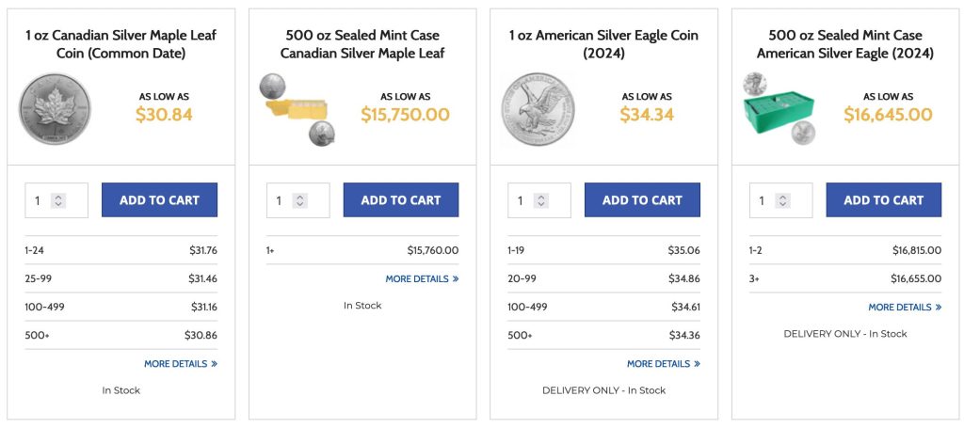Click quantity stepper for 500 oz Maple Leaf case
Screen dimensions: 964x428
pos(299,200)
